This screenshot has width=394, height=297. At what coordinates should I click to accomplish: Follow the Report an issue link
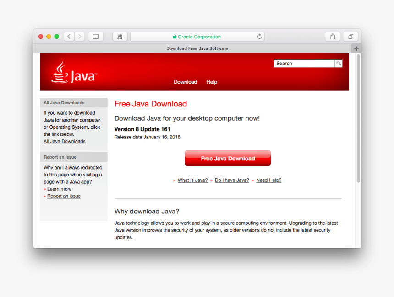click(64, 196)
